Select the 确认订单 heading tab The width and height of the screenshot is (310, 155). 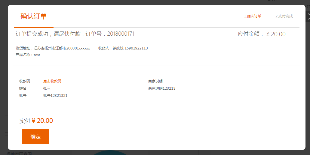(34, 16)
